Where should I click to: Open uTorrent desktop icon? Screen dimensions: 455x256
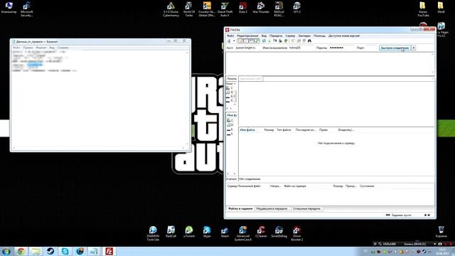[x=189, y=232]
